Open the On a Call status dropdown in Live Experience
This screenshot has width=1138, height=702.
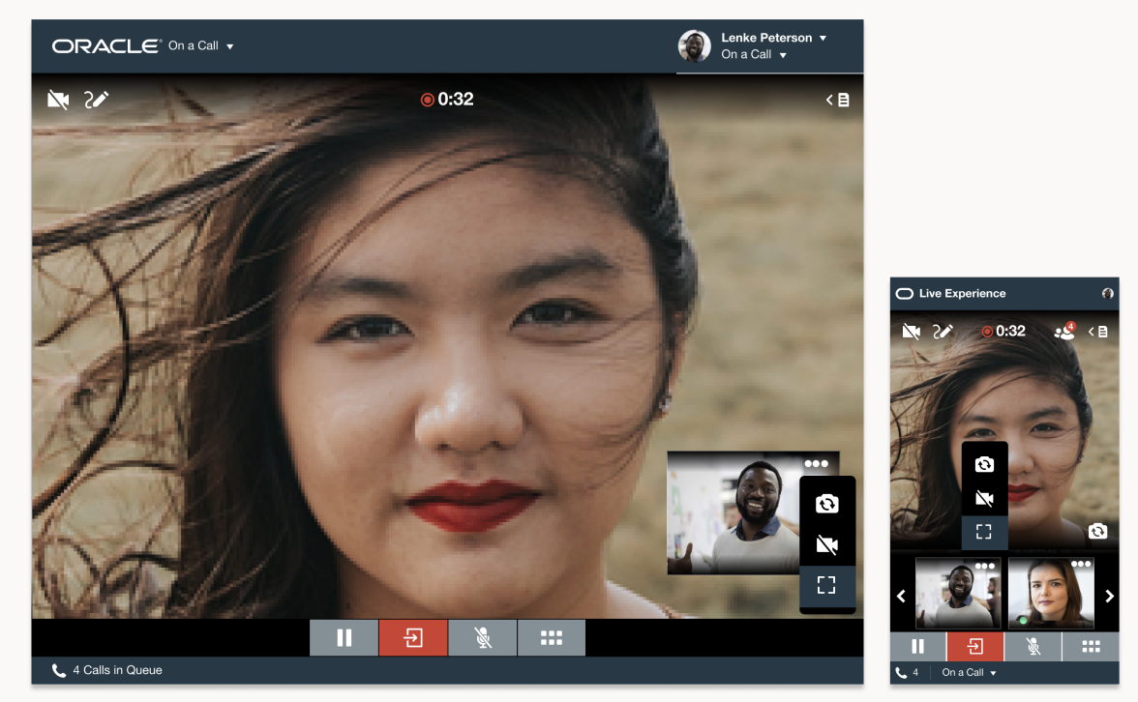(968, 672)
